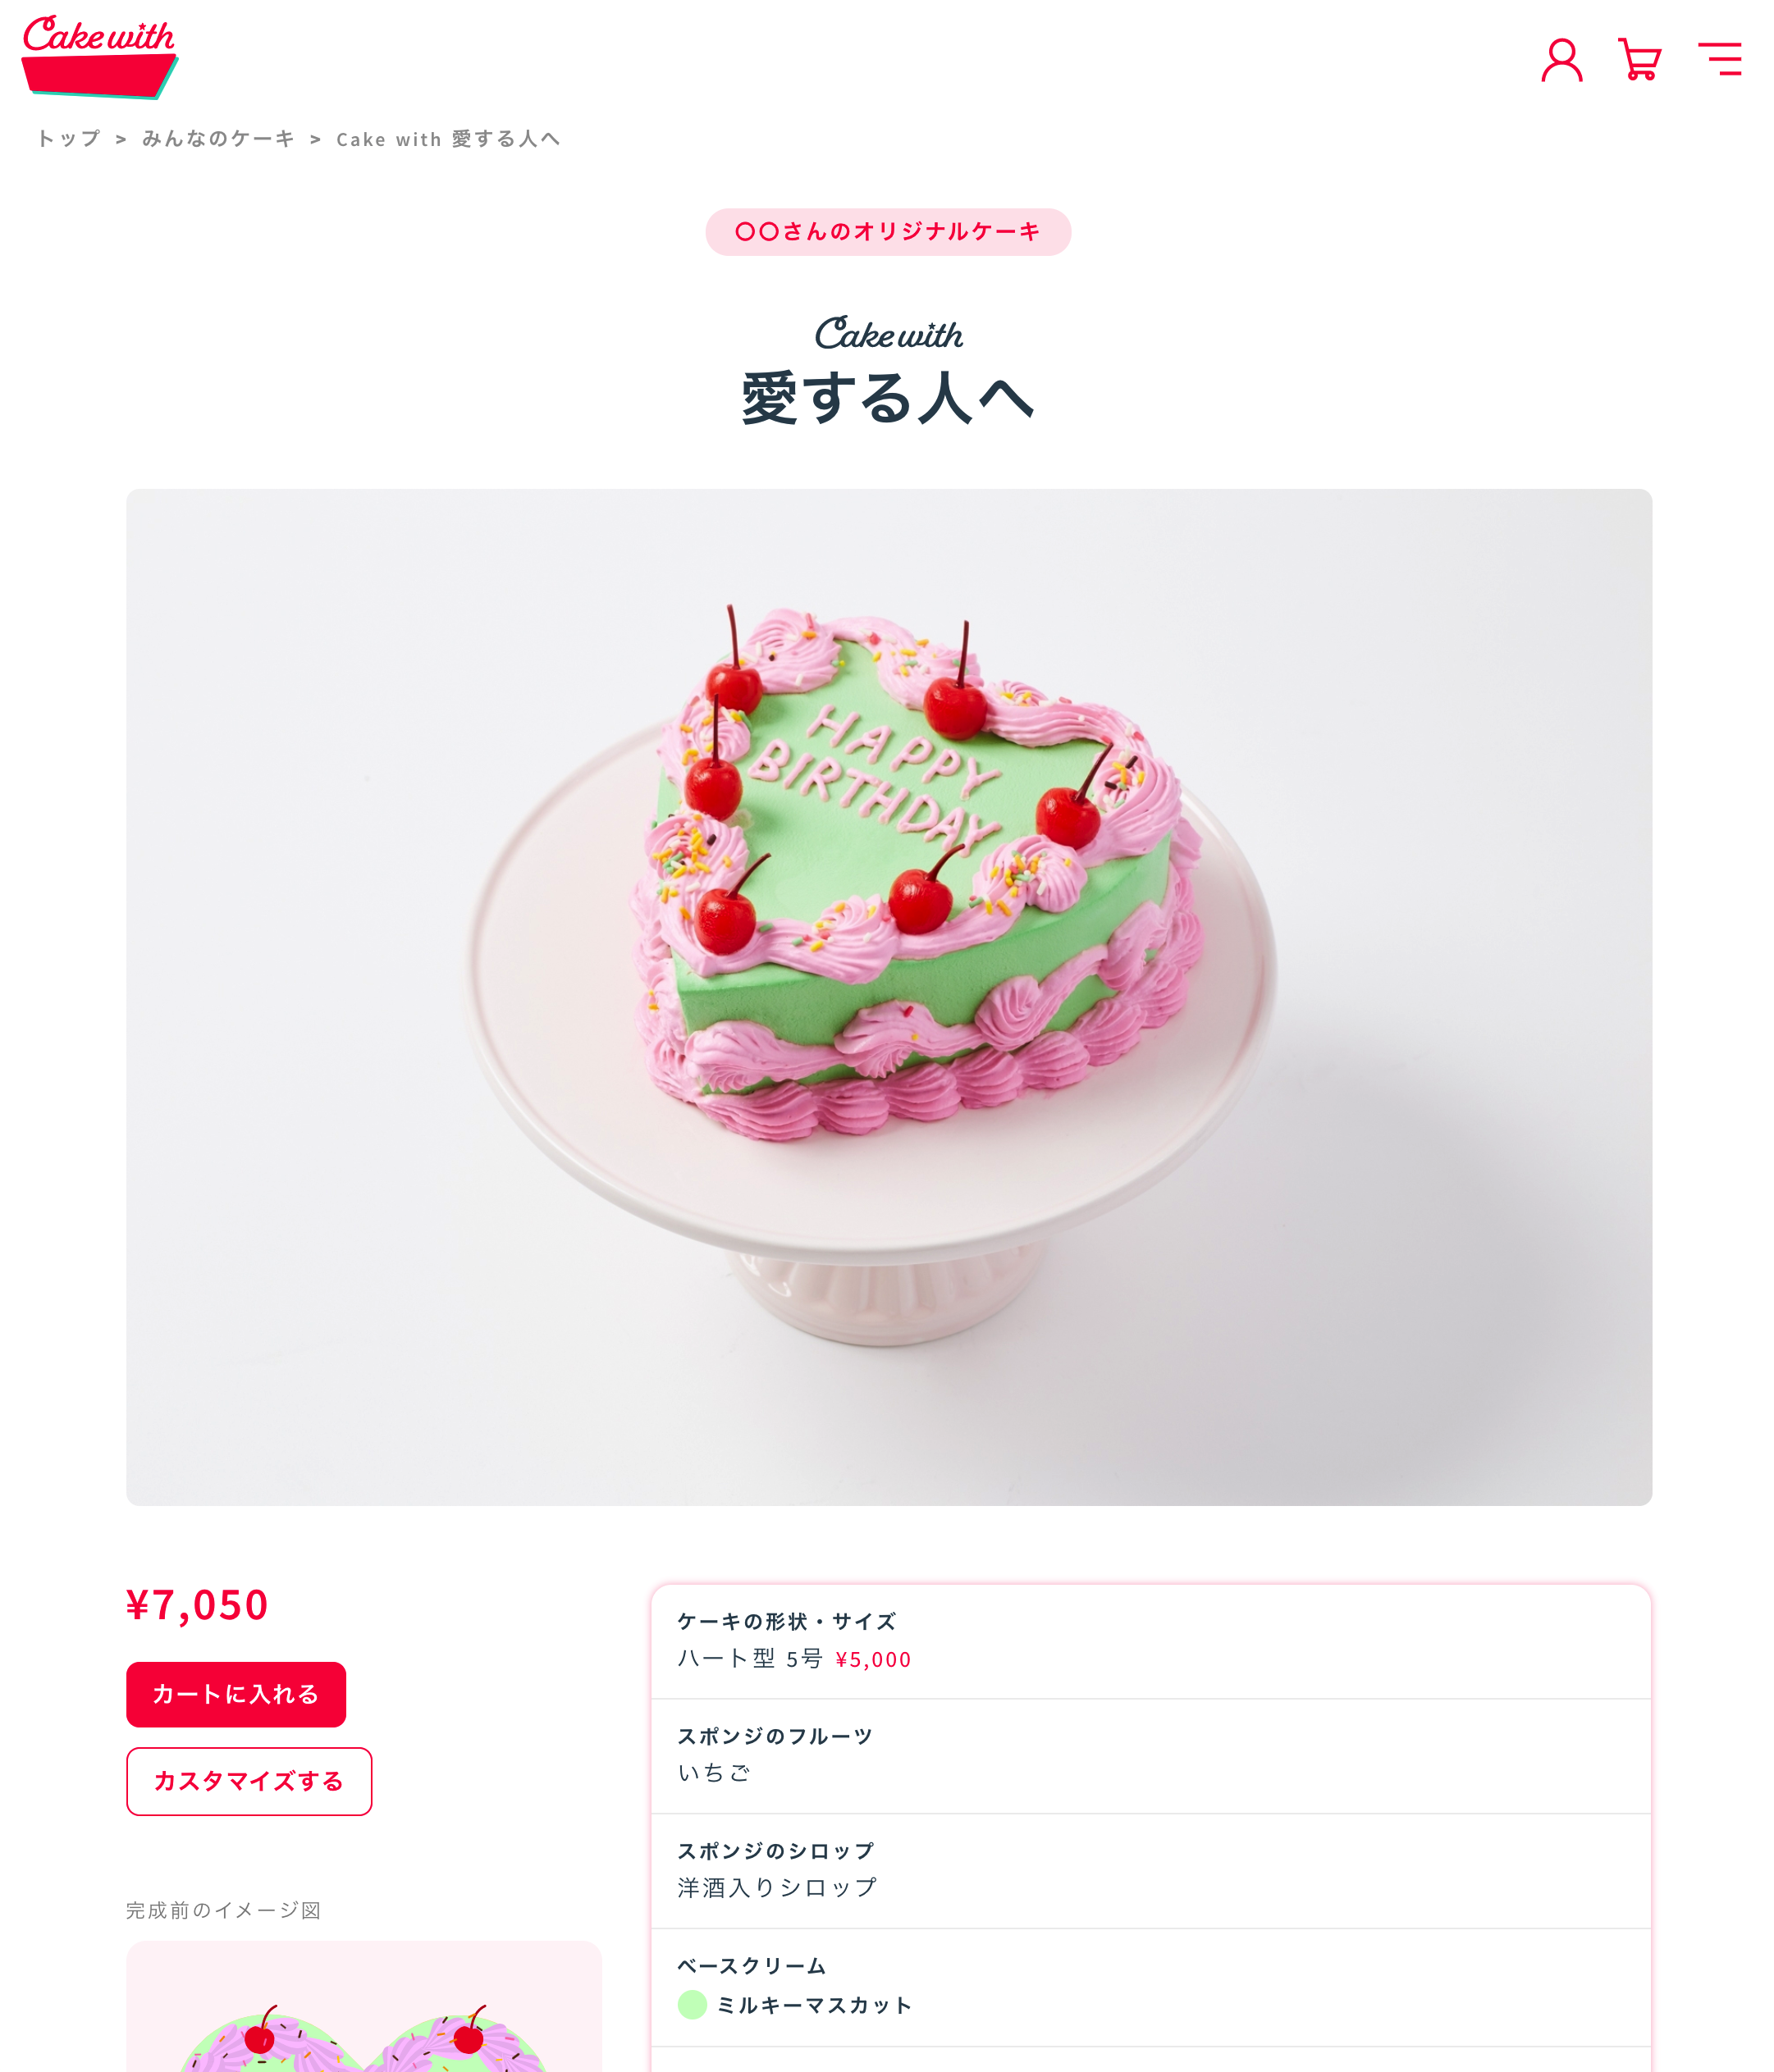Click the ¥7,050 price text
This screenshot has height=2072, width=1774.
tap(197, 1605)
